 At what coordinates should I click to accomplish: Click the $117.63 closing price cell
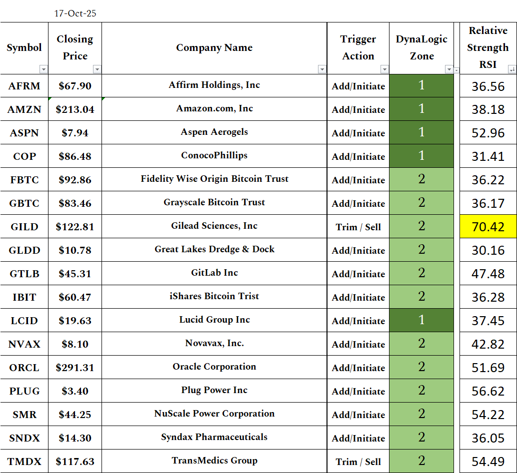(x=75, y=461)
